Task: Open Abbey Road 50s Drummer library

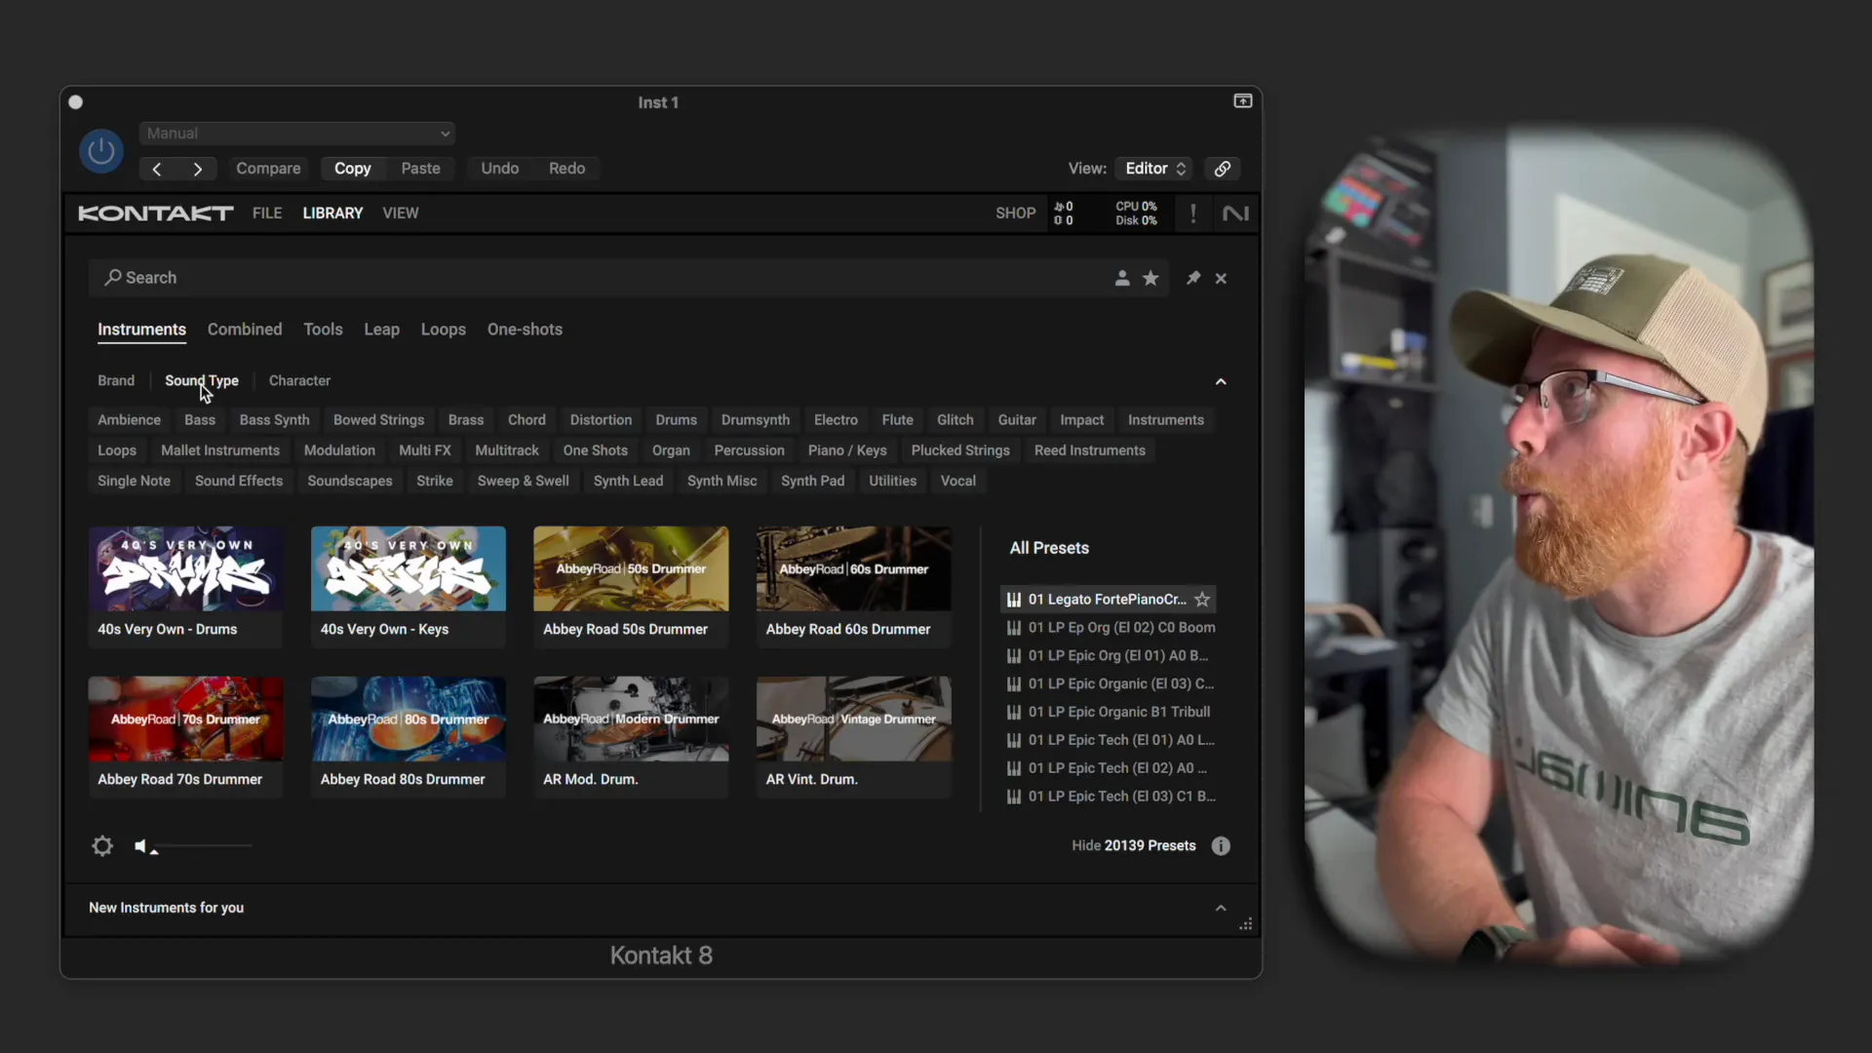Action: point(631,586)
